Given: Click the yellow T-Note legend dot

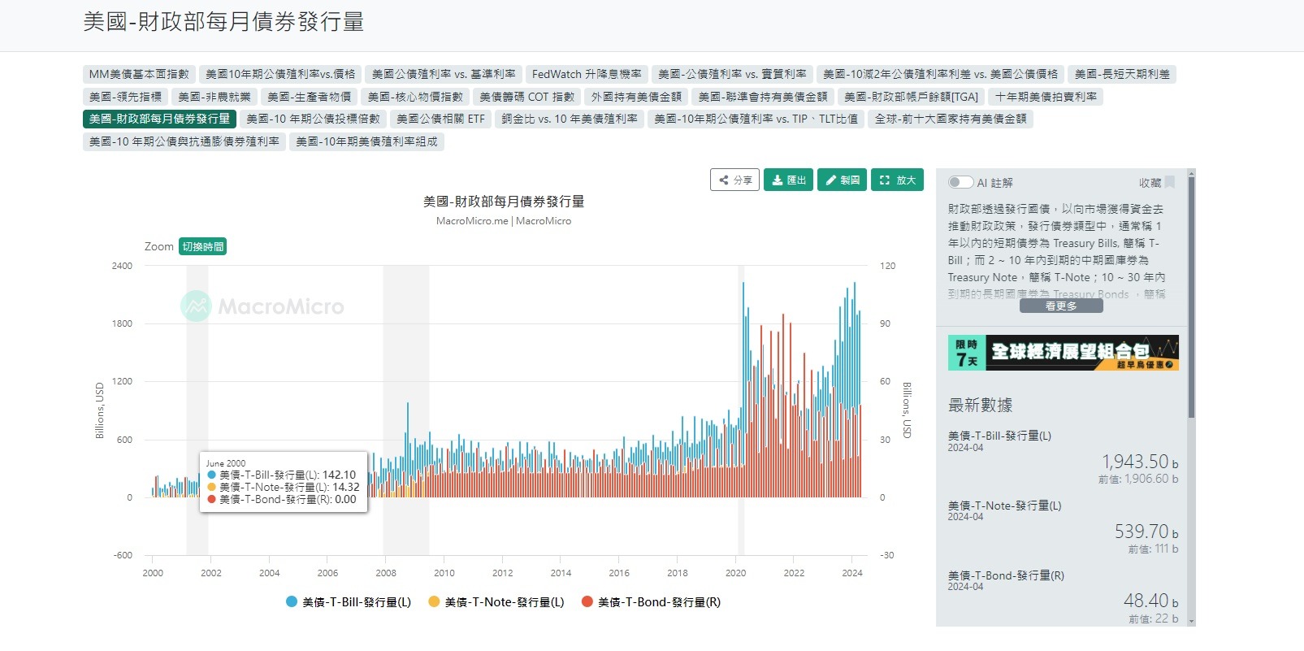Looking at the screenshot, I should point(434,601).
